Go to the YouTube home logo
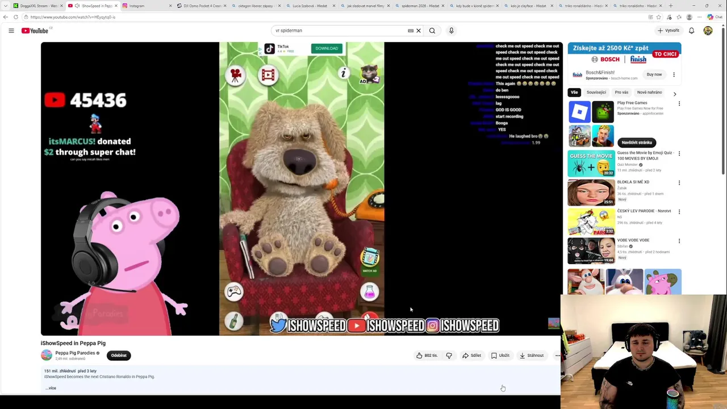Screen dimensions: 727x409 click(35, 31)
